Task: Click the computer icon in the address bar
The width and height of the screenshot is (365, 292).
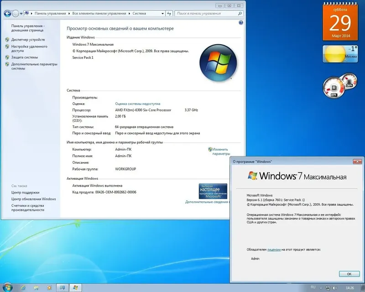Action: click(26, 13)
